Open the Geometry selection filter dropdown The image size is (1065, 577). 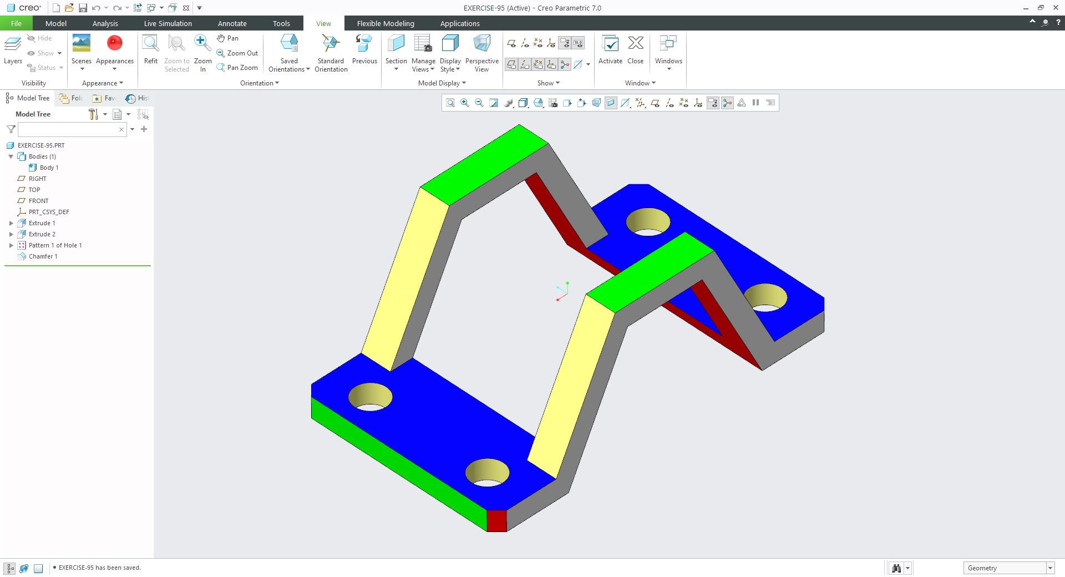[1050, 568]
